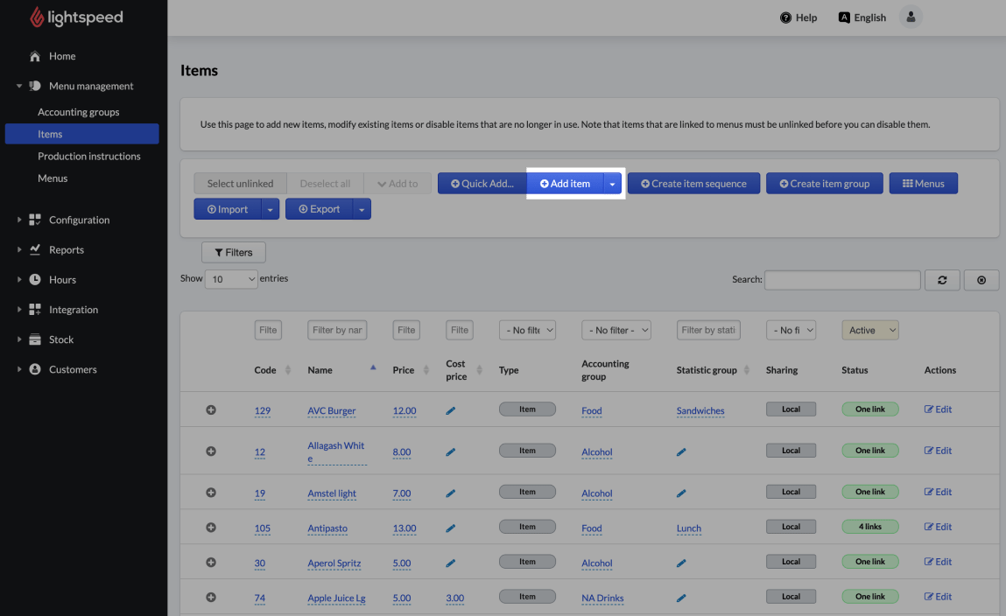The height and width of the screenshot is (616, 1006).
Task: Click statistic group pencil for Amstel light
Action: [681, 493]
